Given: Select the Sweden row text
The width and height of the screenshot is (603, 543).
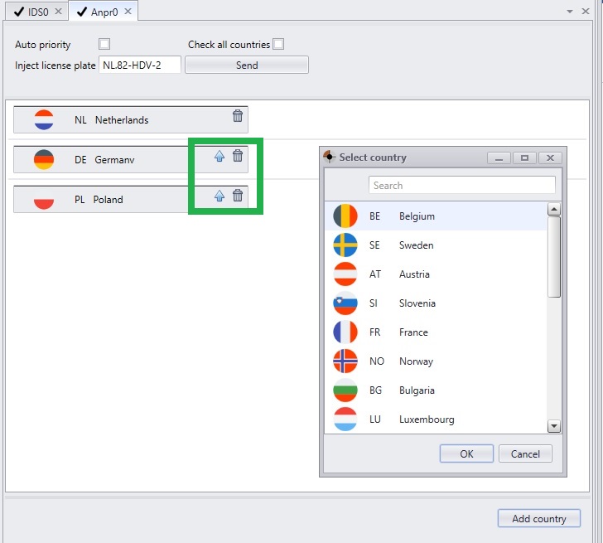Looking at the screenshot, I should [416, 245].
